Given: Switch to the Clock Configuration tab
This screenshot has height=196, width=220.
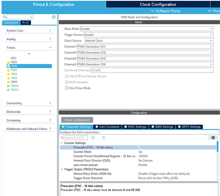Looking at the screenshot, I should tap(158, 4).
